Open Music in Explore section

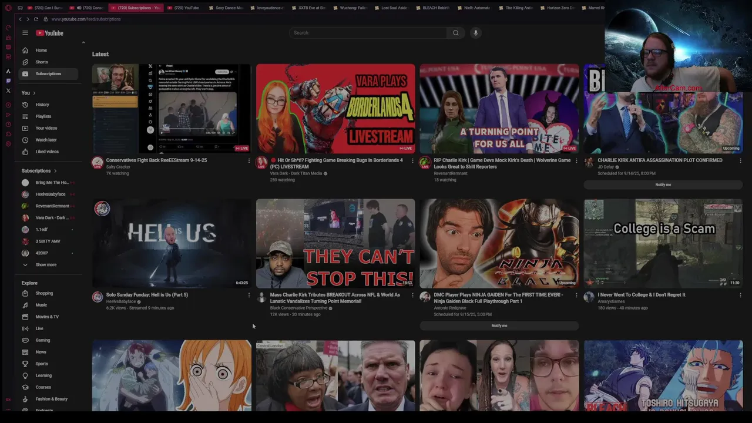point(49,305)
